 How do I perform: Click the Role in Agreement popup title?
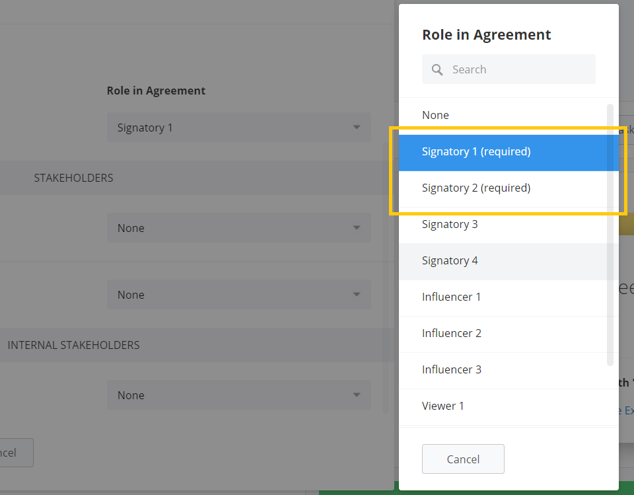[x=487, y=35]
